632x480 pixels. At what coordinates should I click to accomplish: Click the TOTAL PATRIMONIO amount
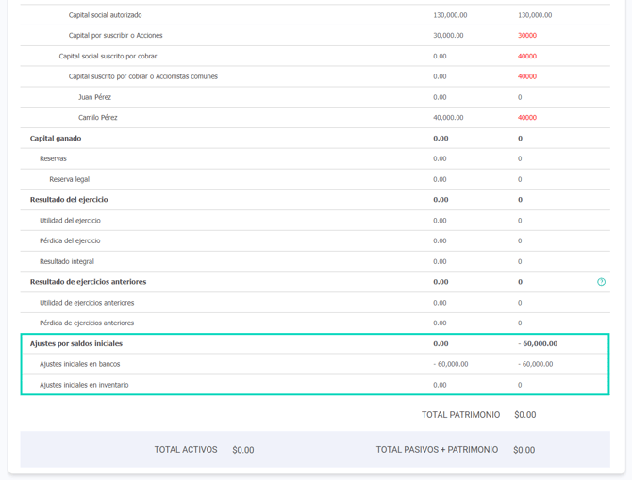[x=524, y=415]
